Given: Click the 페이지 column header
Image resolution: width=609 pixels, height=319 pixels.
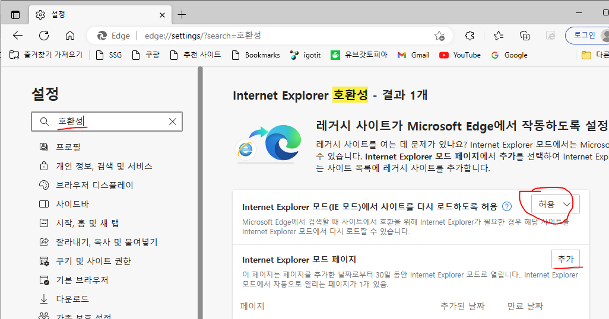Looking at the screenshot, I should (252, 306).
